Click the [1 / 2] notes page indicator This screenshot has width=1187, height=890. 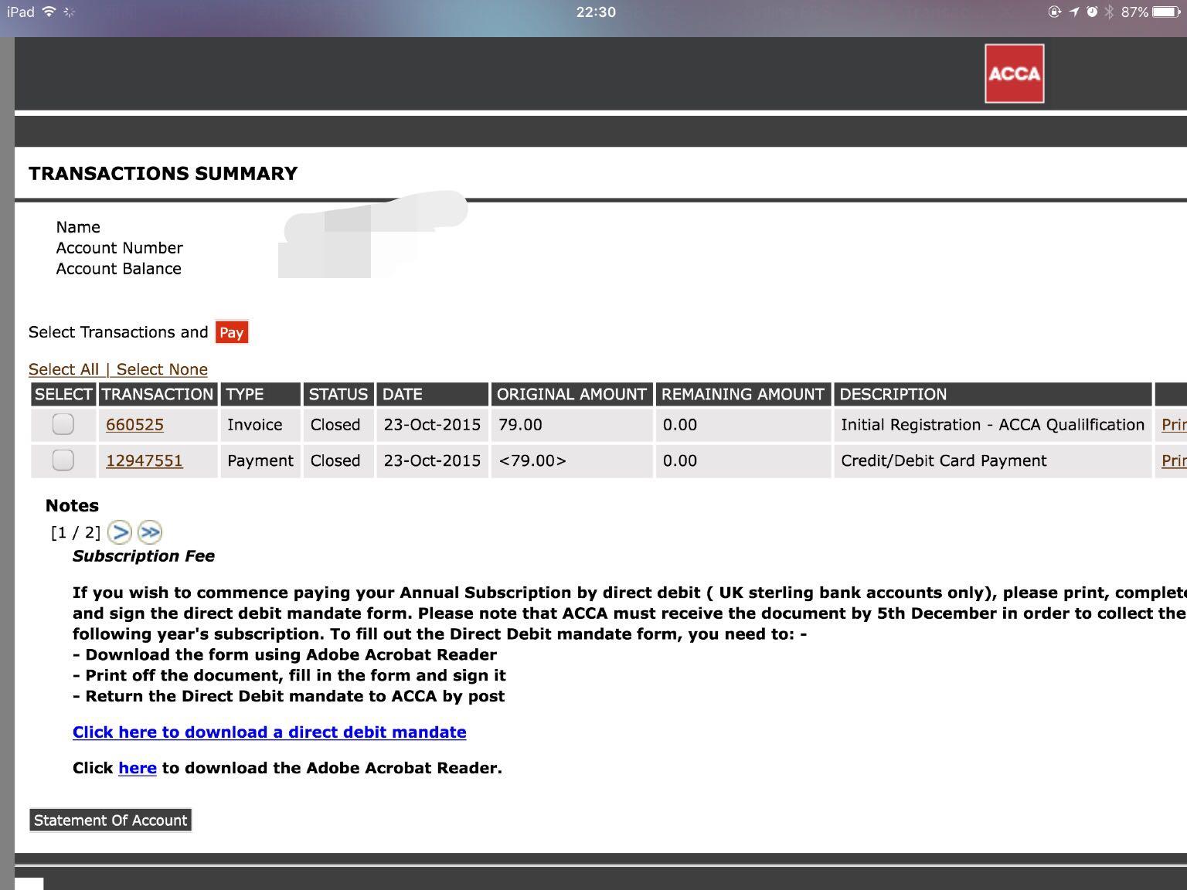click(76, 532)
